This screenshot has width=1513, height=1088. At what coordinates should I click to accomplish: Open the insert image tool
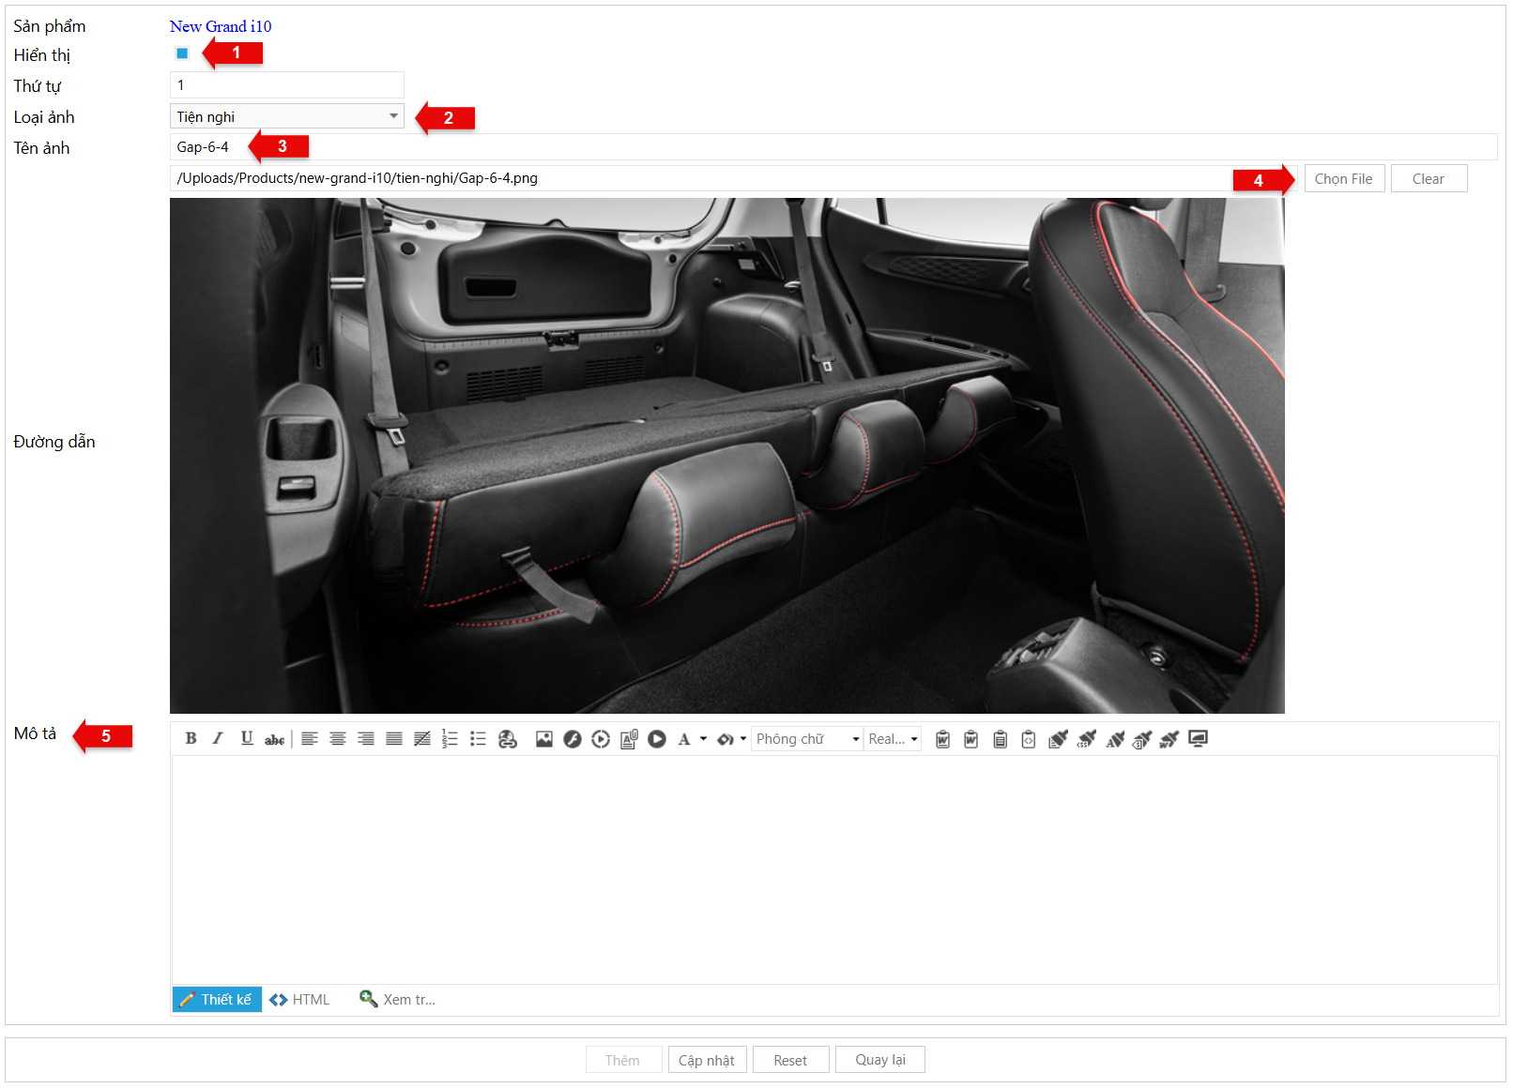point(543,739)
